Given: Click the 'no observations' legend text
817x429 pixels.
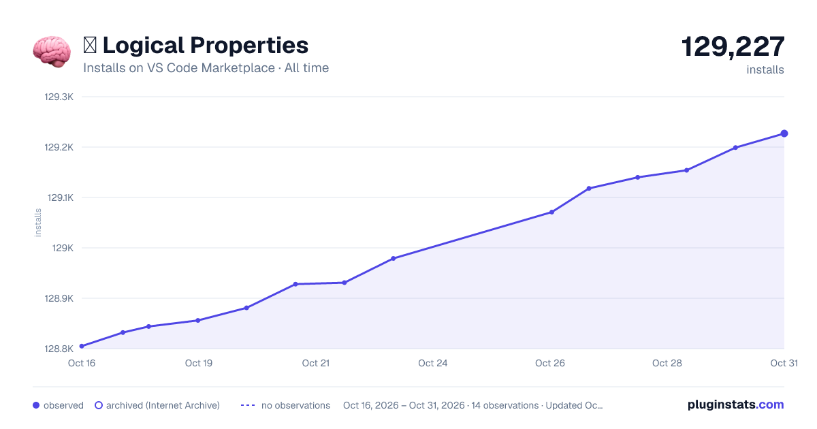Looking at the screenshot, I should 295,405.
